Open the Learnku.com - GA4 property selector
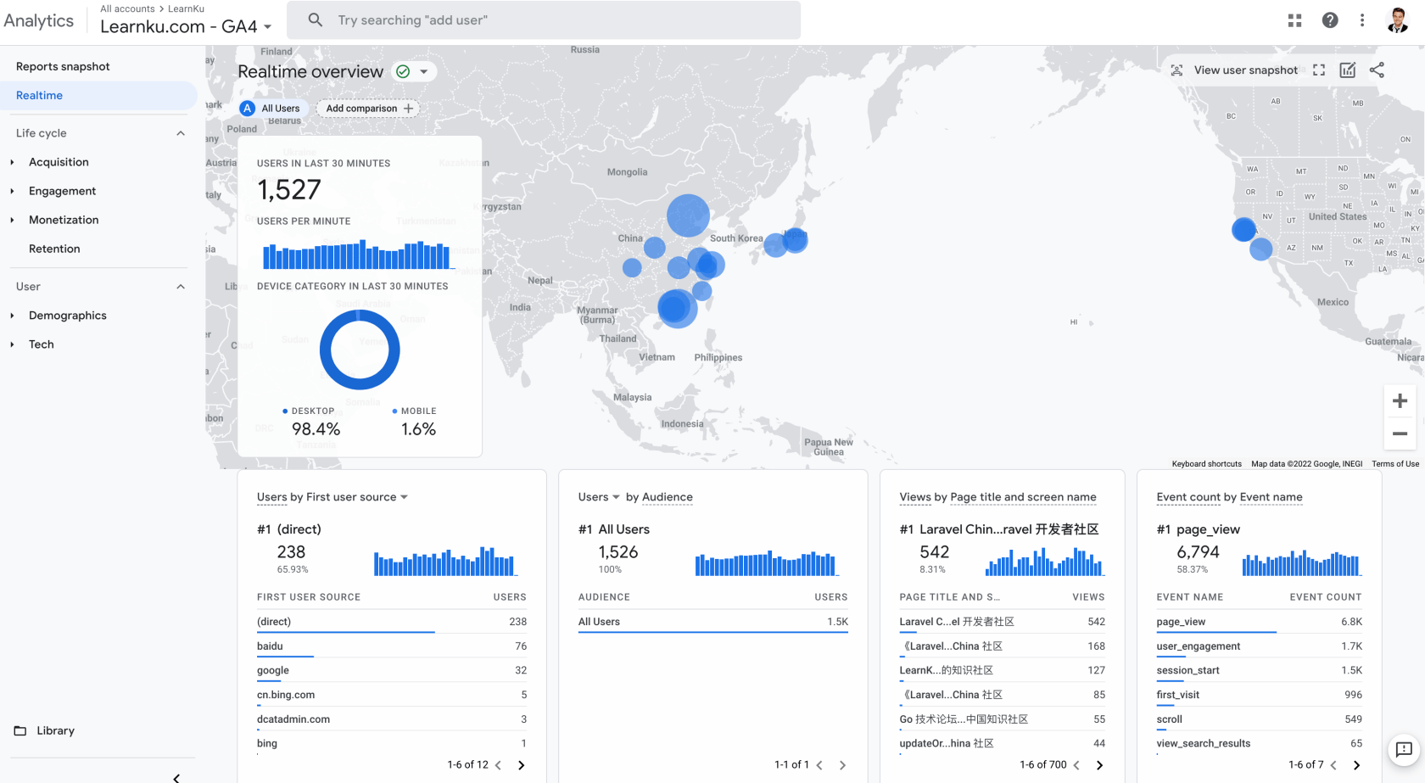This screenshot has width=1425, height=783. point(186,26)
